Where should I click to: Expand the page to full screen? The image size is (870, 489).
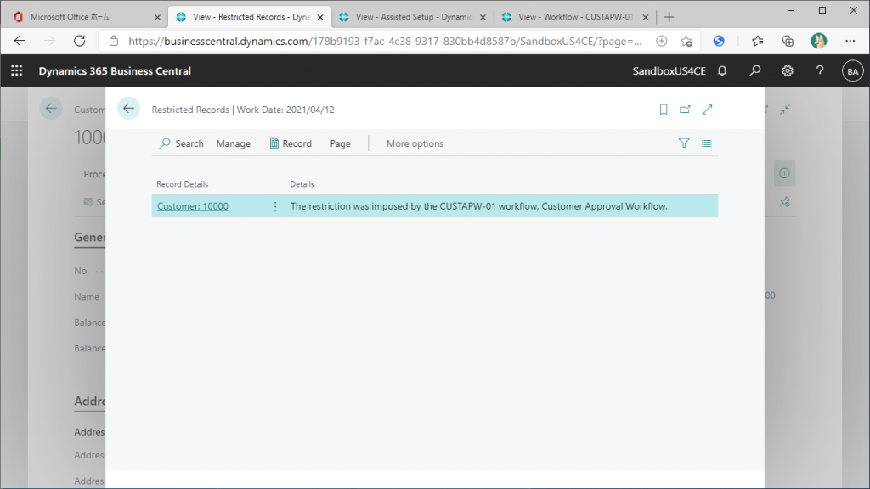coord(707,110)
